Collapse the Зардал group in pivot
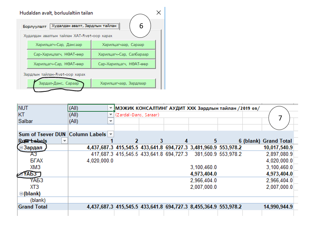This screenshot has height=225, width=329. coord(20,148)
